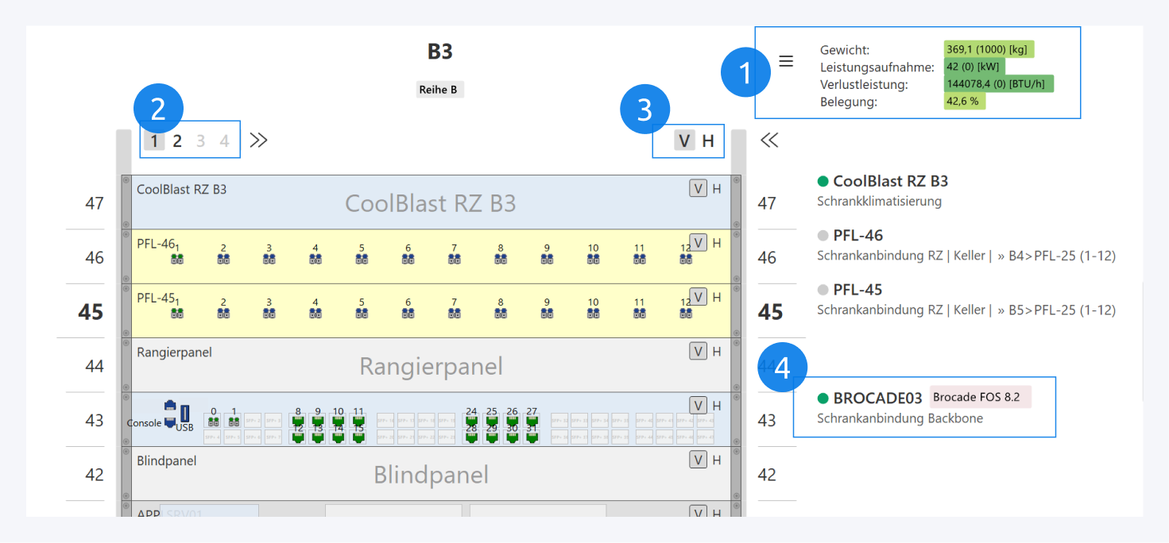The height and width of the screenshot is (543, 1169).
Task: Switch to rack page 2
Action: tap(177, 141)
